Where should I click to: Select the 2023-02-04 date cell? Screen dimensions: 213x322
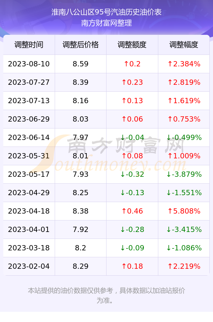click(x=29, y=266)
